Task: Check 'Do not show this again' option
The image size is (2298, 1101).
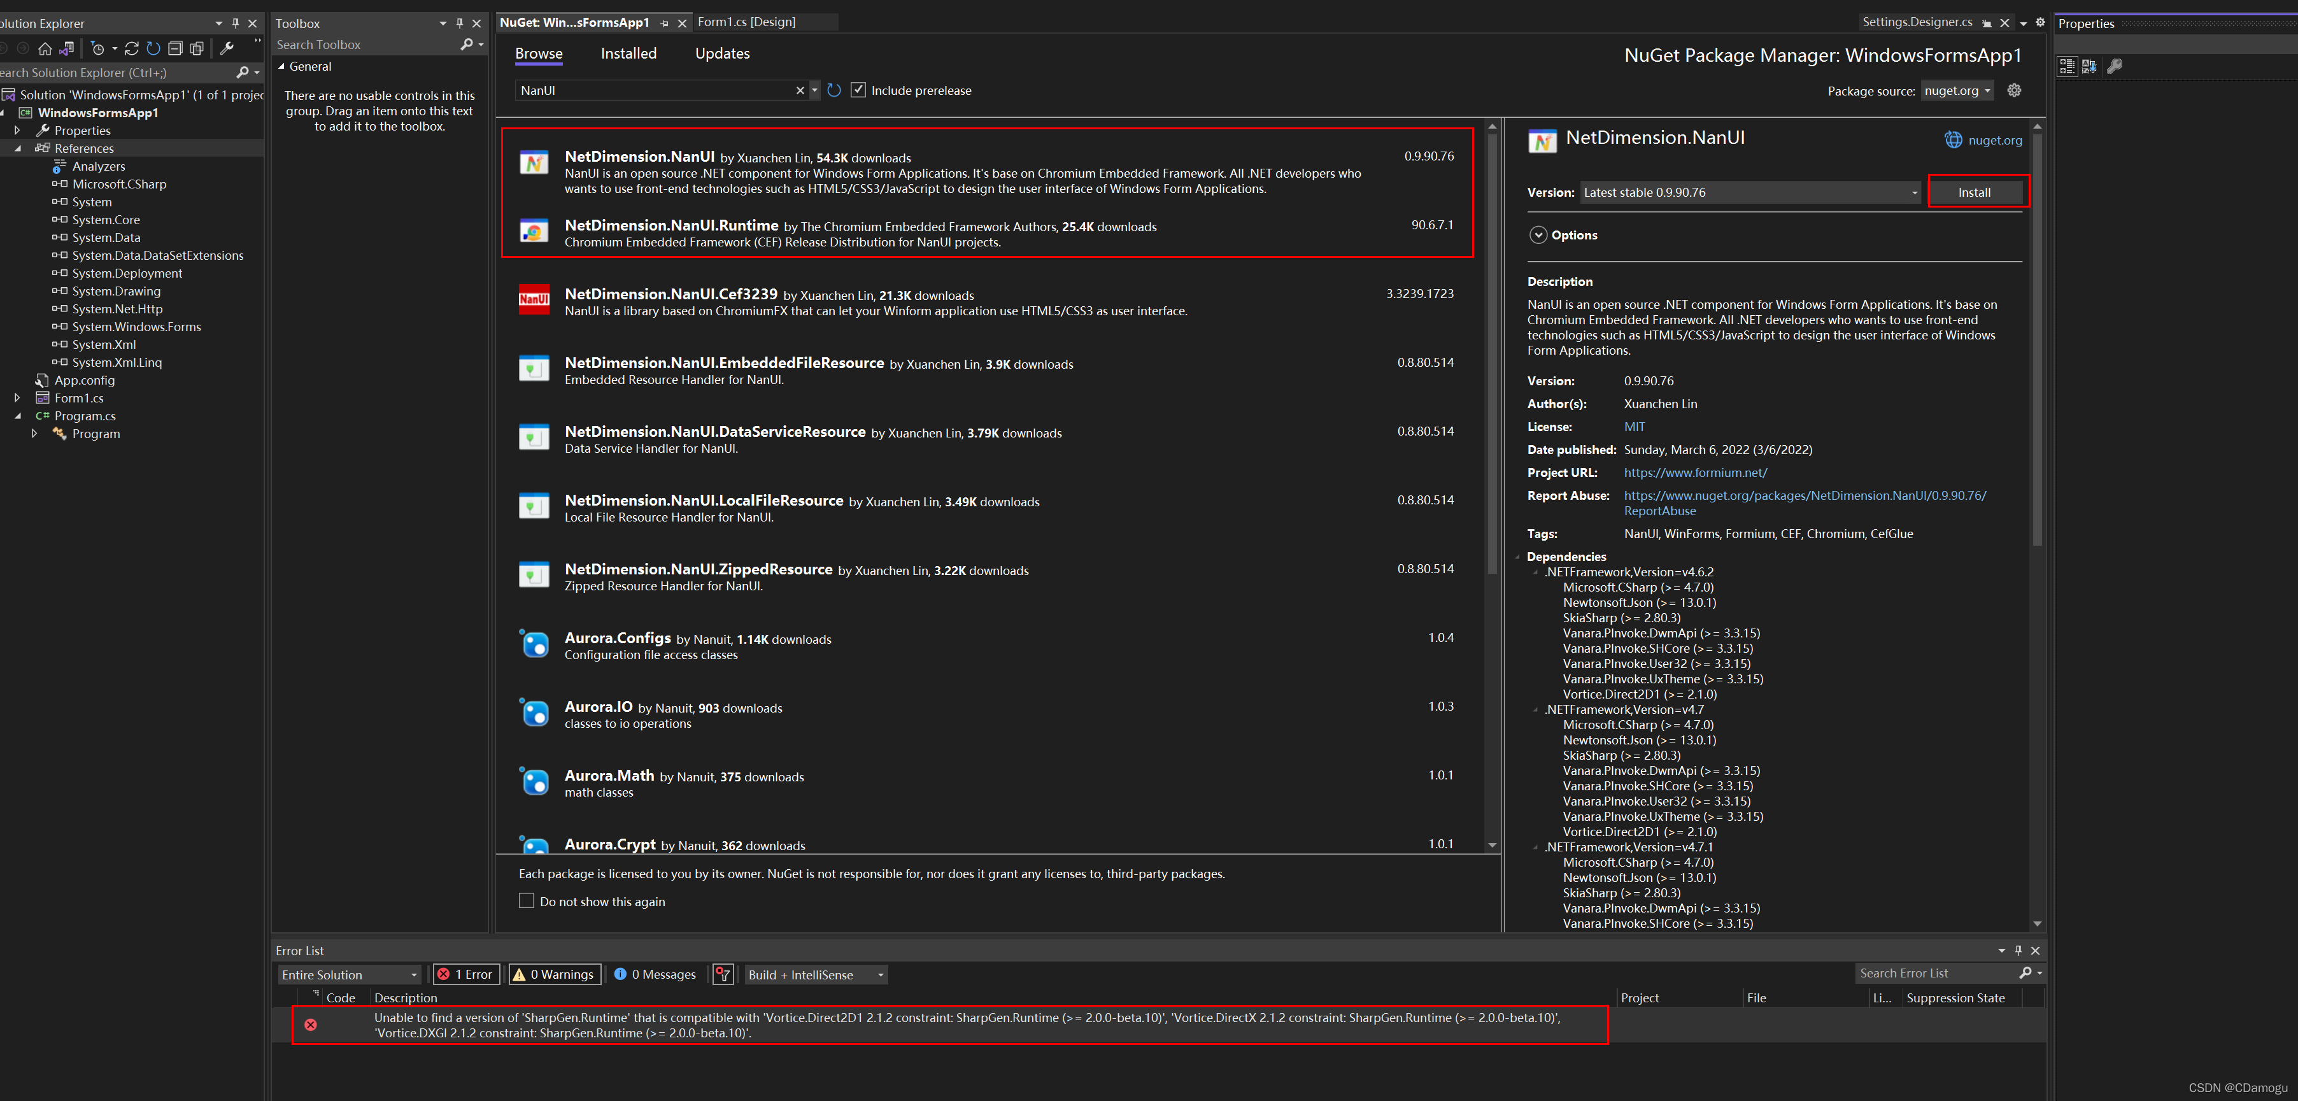Action: 527,901
